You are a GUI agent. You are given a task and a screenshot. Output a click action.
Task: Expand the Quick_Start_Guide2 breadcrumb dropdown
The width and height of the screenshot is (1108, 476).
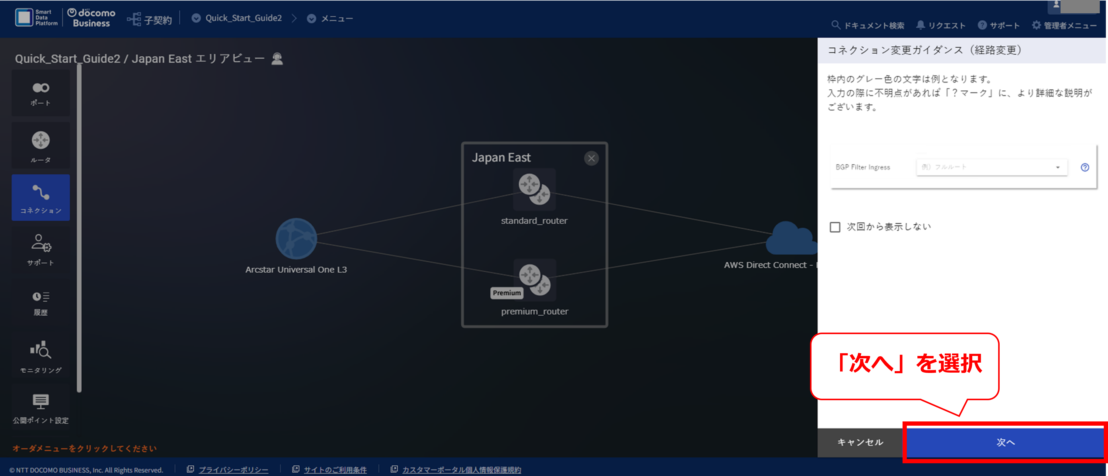[x=196, y=18]
